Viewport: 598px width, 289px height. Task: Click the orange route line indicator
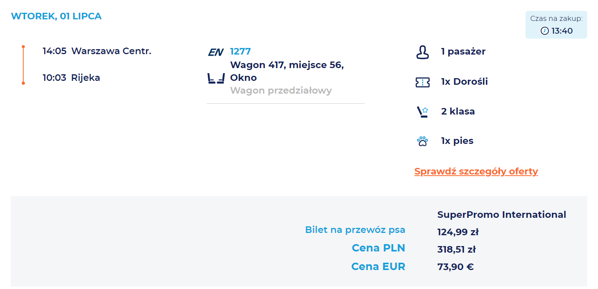tap(23, 65)
